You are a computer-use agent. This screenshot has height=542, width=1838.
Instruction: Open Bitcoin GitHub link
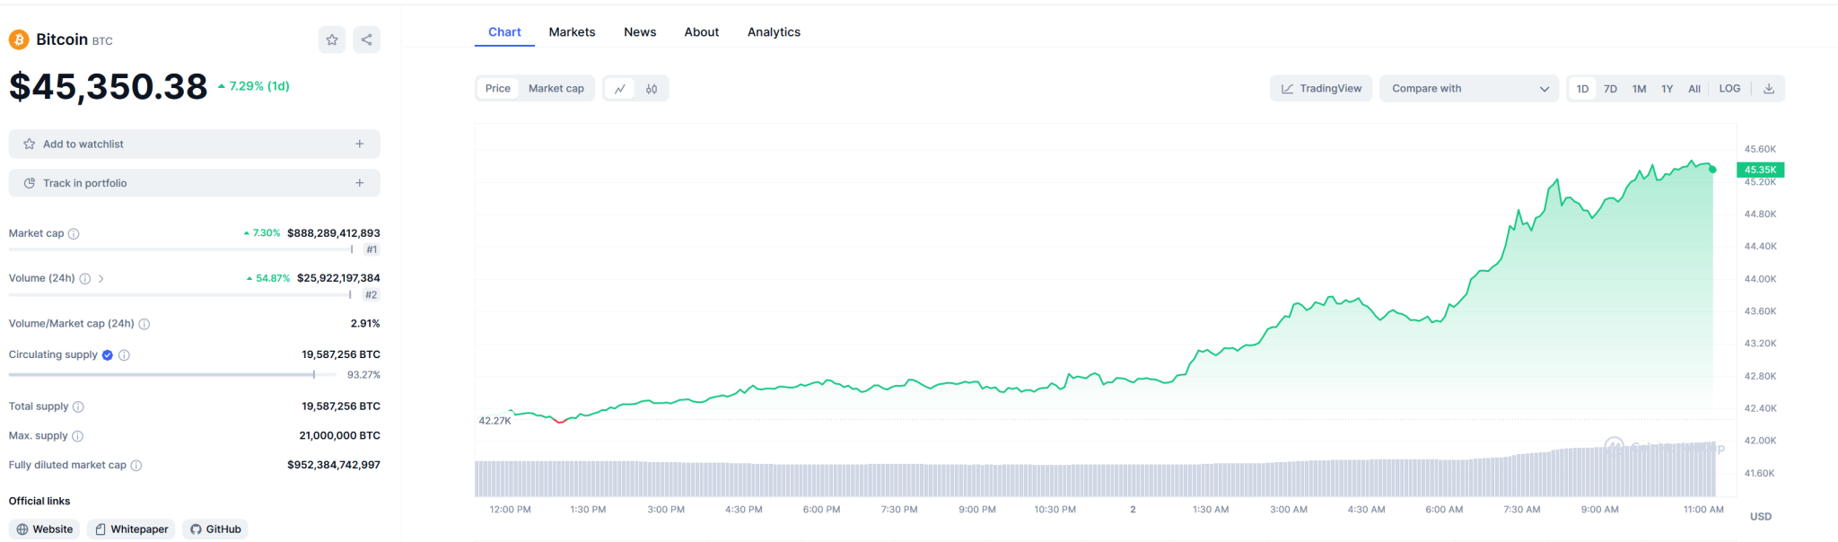coord(215,529)
